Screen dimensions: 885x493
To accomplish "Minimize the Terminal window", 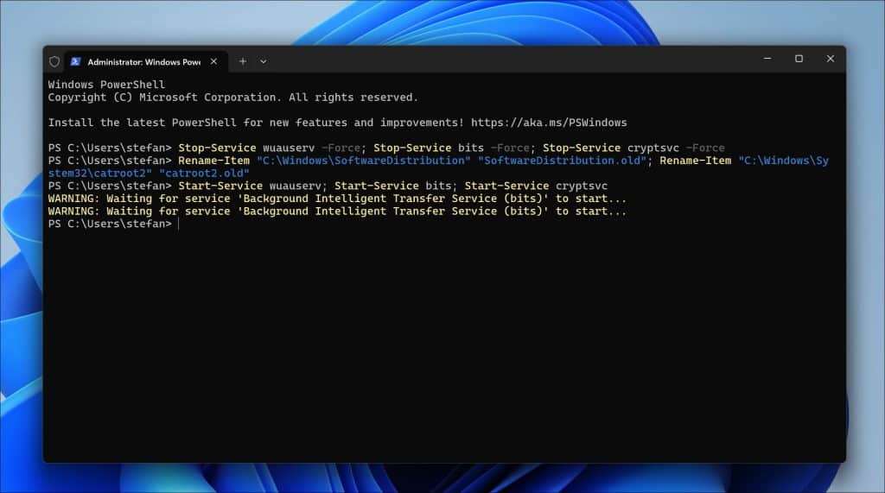I will 767,59.
